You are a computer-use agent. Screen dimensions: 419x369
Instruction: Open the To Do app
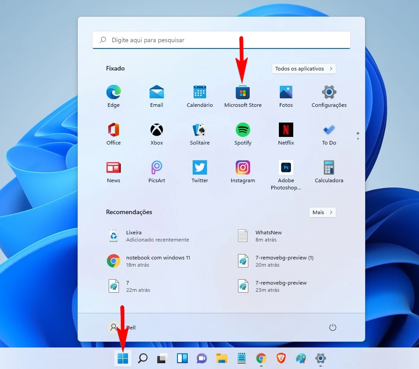point(329,134)
